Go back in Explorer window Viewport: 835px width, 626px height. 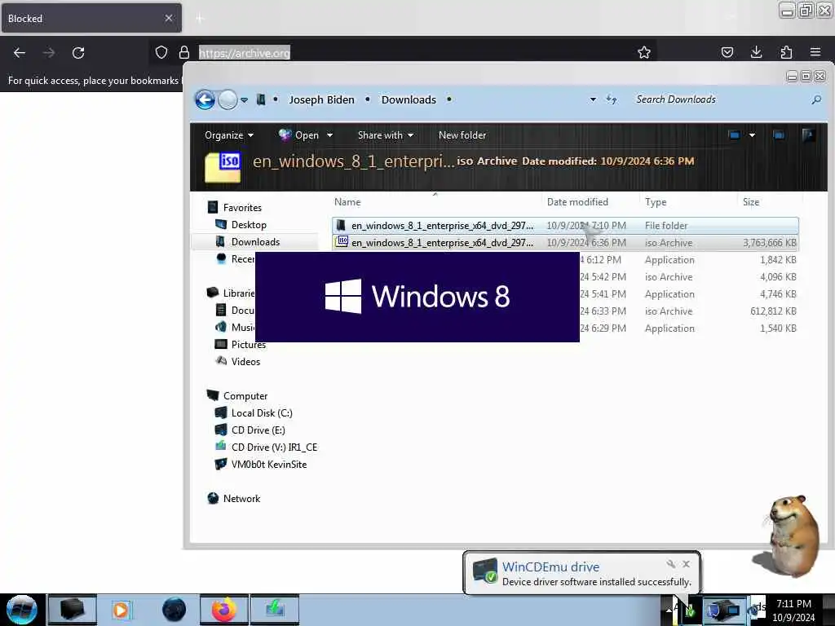click(x=205, y=99)
